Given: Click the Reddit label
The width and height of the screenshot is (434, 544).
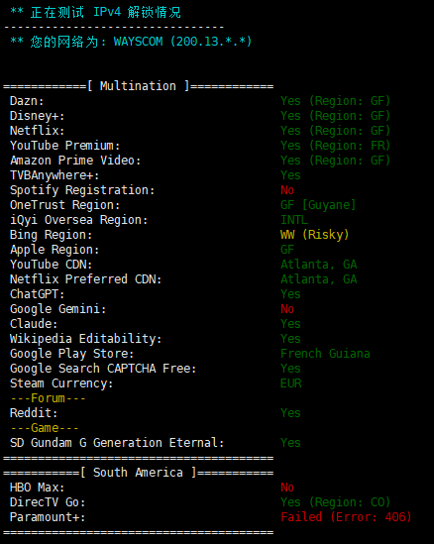Looking at the screenshot, I should point(34,413).
